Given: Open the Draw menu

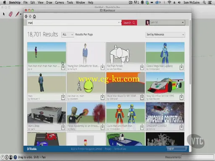Looking at the screenshot, I should (49, 3).
